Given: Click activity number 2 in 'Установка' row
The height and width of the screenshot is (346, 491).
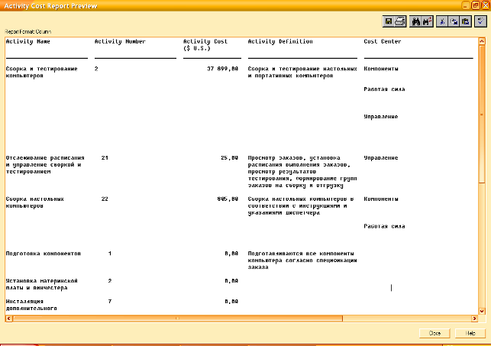Looking at the screenshot, I should click(x=110, y=281).
